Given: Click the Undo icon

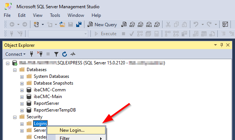Looking at the screenshot, I should coord(196,24).
